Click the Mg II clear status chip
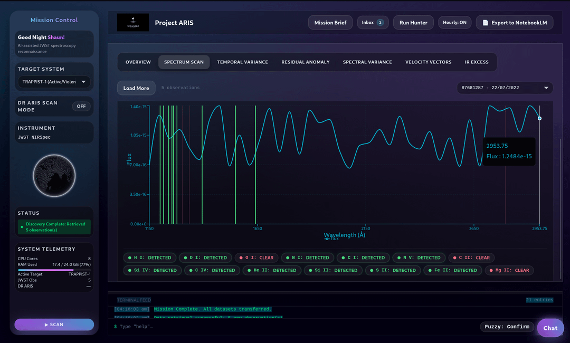The width and height of the screenshot is (570, 343). pyautogui.click(x=509, y=270)
